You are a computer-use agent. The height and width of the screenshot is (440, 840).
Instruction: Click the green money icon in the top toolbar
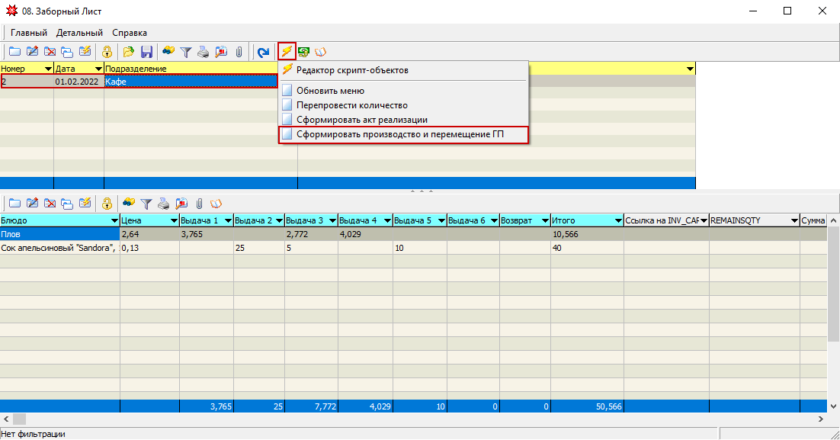(x=303, y=52)
